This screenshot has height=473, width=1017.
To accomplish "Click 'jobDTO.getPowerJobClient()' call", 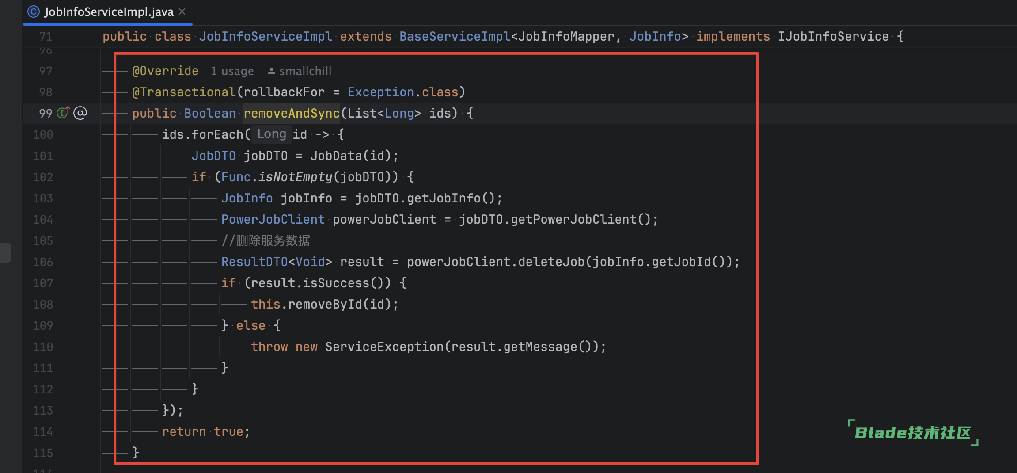I will 555,219.
